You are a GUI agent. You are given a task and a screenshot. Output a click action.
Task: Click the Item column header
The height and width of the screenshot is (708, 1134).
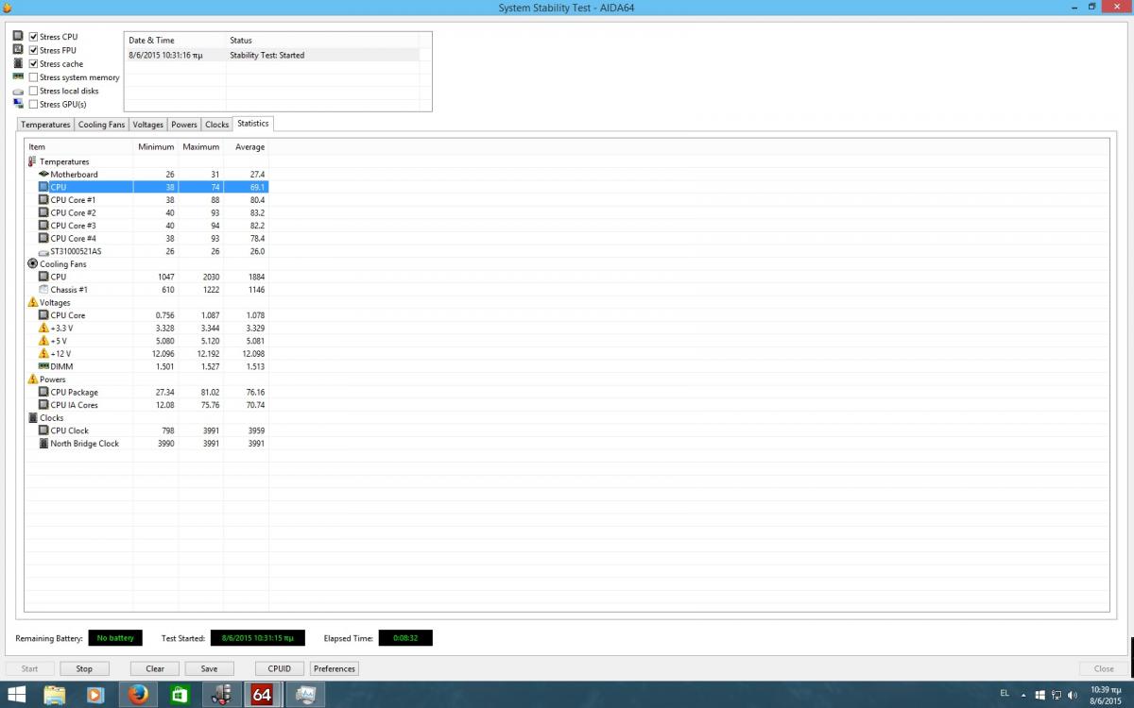click(79, 147)
